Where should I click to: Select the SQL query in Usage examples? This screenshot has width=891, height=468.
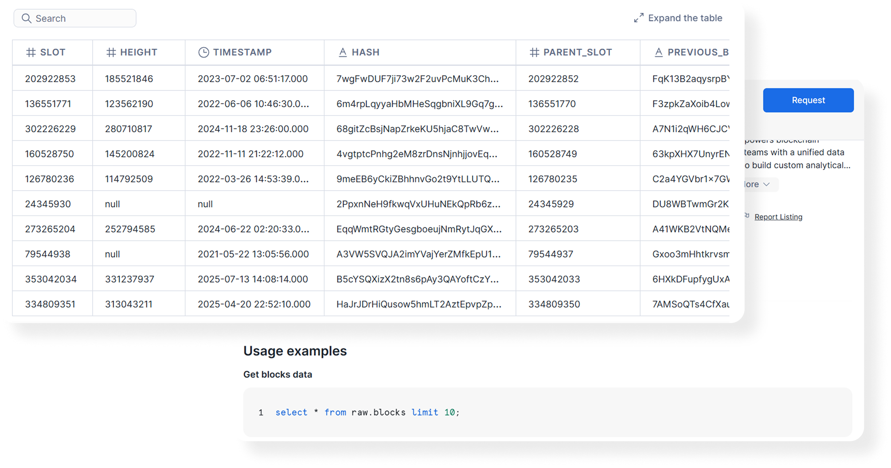[367, 412]
